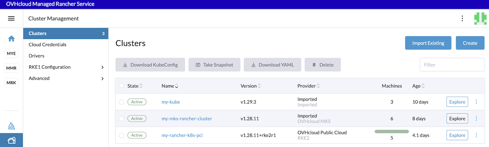Click the version v1.28.11+rke2r1 cell
The height and width of the screenshot is (147, 489).
click(258, 136)
